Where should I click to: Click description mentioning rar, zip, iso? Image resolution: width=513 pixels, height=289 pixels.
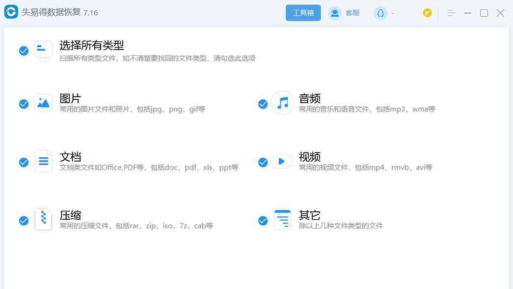pos(136,226)
